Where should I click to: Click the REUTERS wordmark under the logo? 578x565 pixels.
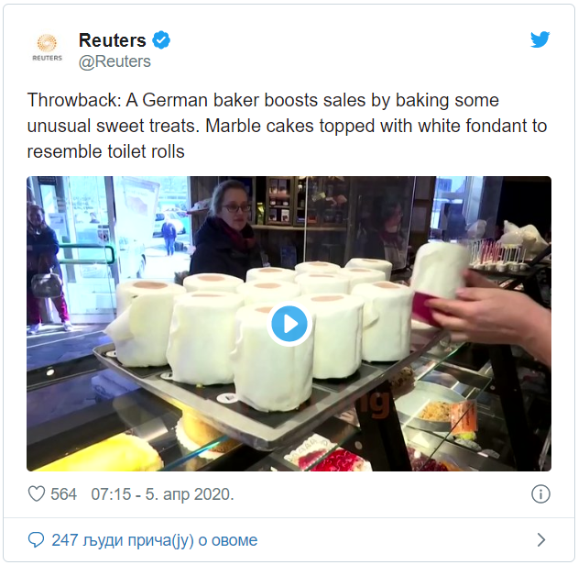[x=48, y=58]
